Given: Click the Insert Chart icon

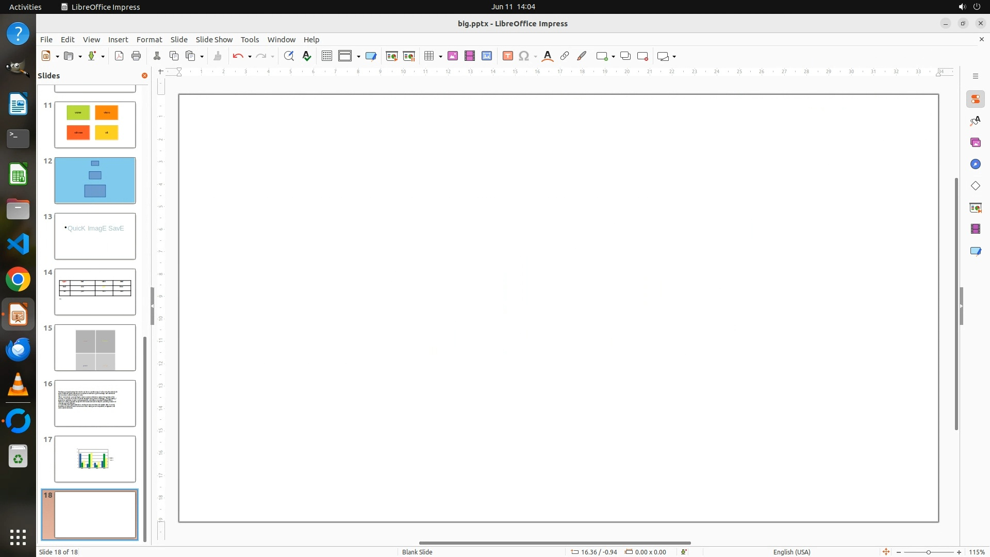Looking at the screenshot, I should click(x=487, y=56).
